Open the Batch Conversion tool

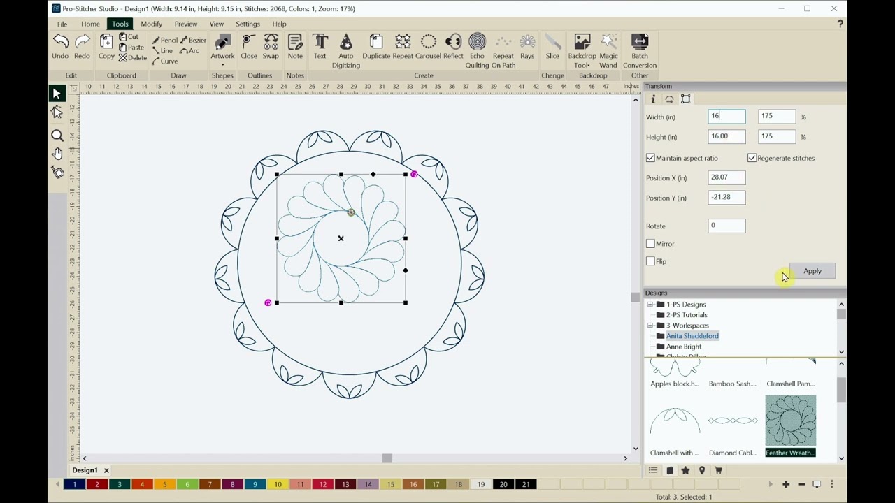[x=640, y=51]
